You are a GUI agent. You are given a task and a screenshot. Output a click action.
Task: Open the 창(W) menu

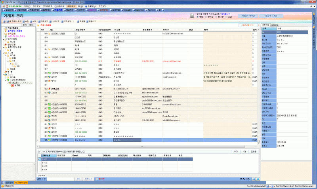click(80, 6)
